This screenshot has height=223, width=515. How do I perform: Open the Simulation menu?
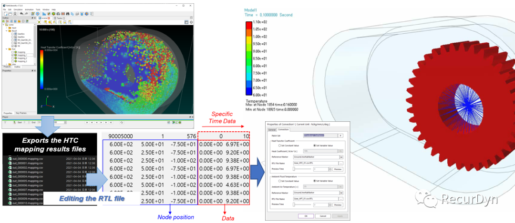click(x=18, y=9)
